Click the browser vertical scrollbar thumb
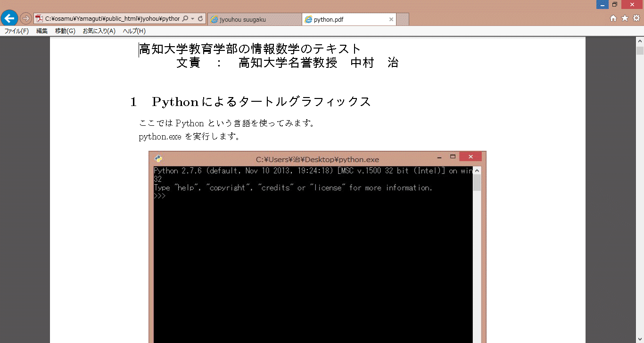The width and height of the screenshot is (644, 343). (640, 51)
